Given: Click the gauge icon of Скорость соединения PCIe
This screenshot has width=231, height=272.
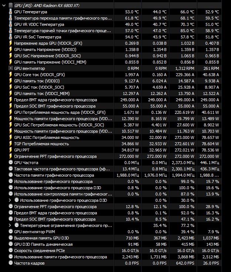Looking at the screenshot, I should [11, 250].
